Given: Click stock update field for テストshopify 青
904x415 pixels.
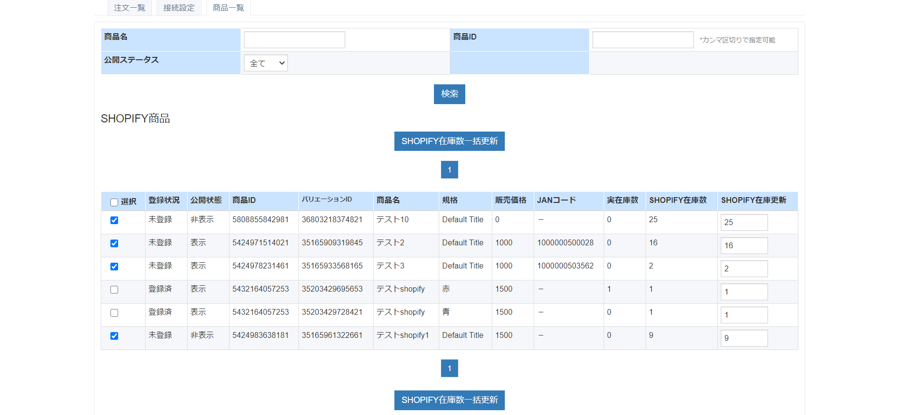Looking at the screenshot, I should [744, 315].
